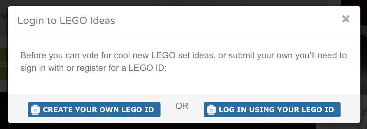This screenshot has width=367, height=129.
Task: Click the "Login to LEGO Ideas" title
Action: (x=66, y=20)
